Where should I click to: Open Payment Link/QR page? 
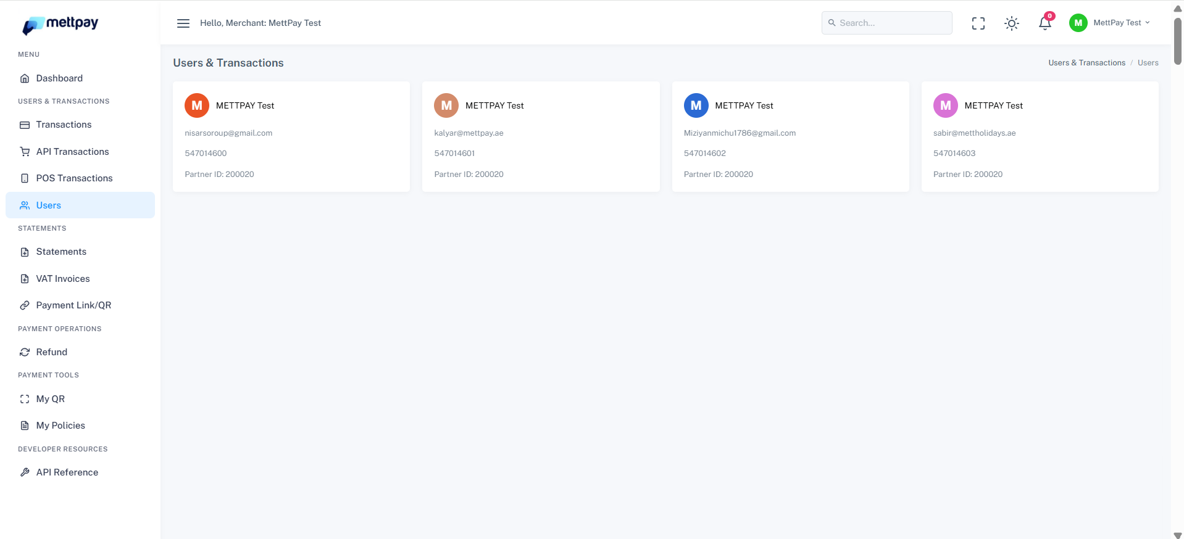(x=80, y=305)
